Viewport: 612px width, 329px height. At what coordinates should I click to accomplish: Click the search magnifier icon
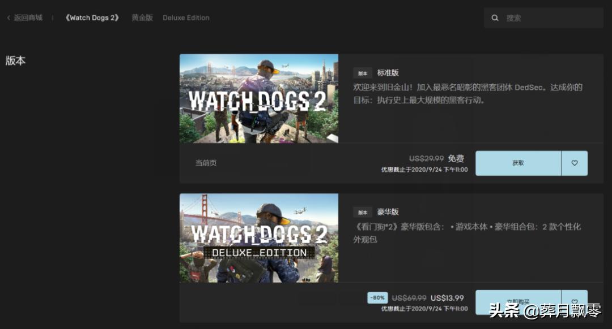(x=495, y=18)
